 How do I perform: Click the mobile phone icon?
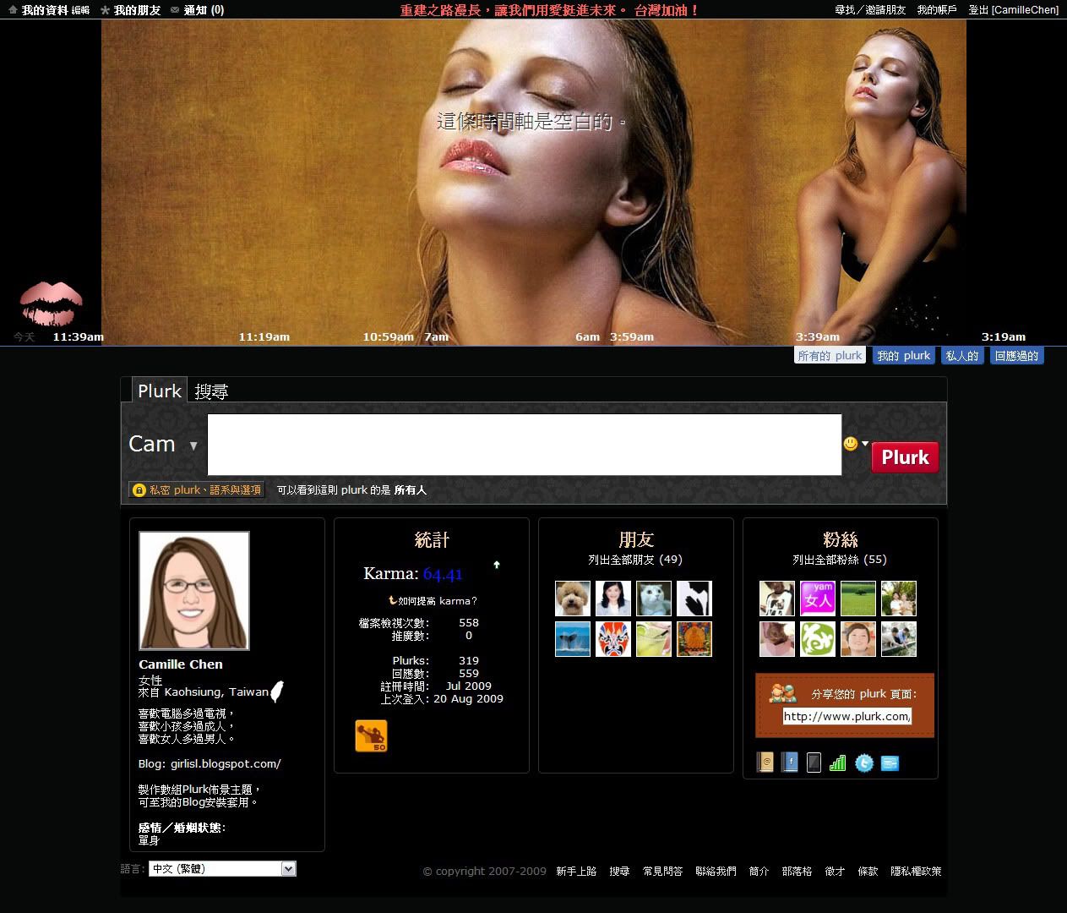[814, 763]
